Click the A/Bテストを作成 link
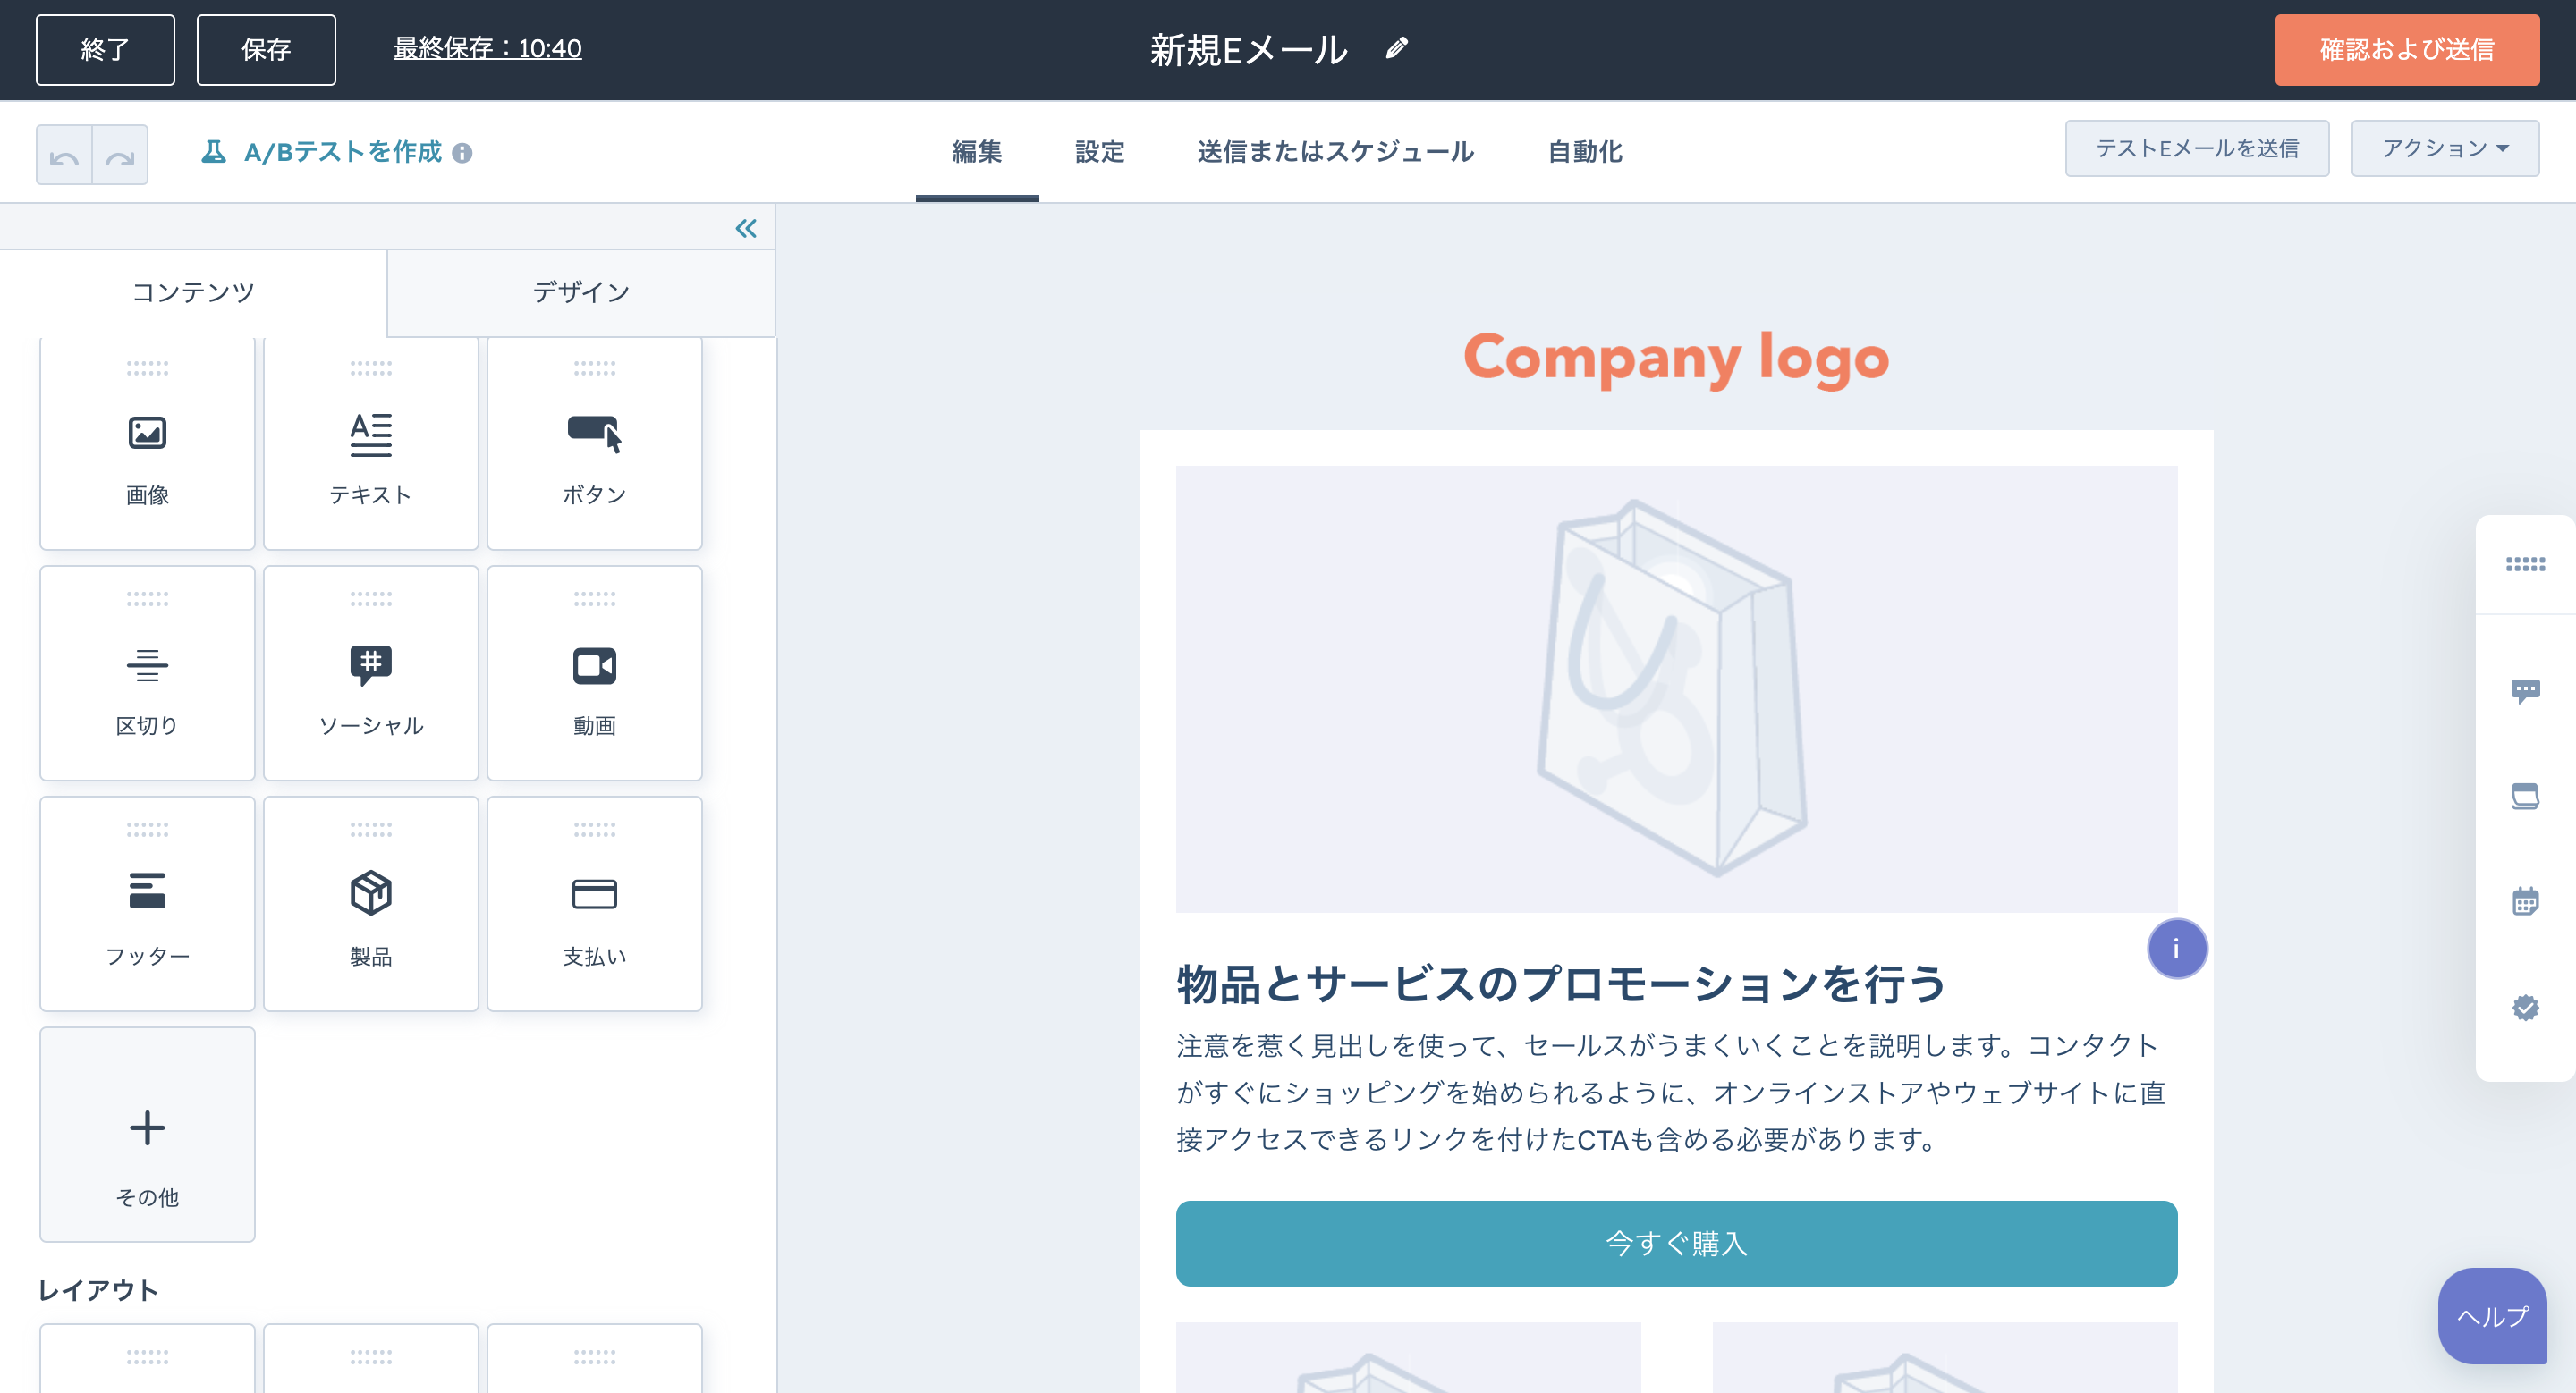The height and width of the screenshot is (1393, 2576). (343, 152)
